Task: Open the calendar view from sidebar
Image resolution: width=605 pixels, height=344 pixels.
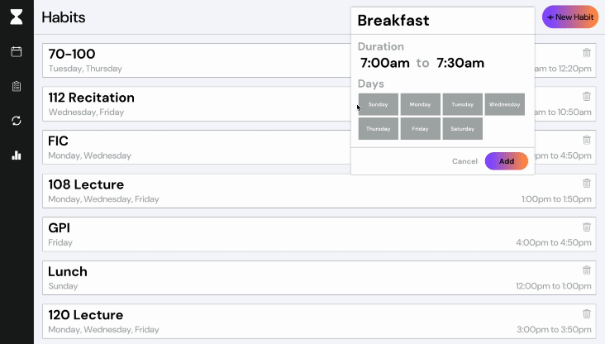Action: pos(17,51)
